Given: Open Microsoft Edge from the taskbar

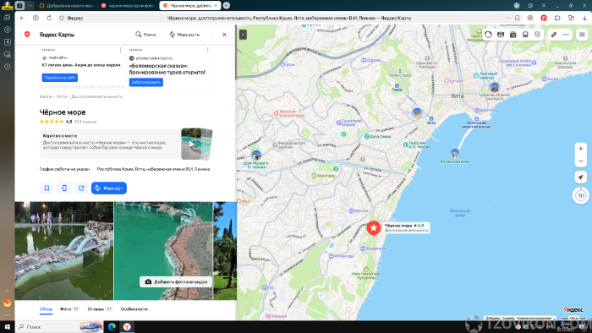Looking at the screenshot, I should click(x=112, y=326).
